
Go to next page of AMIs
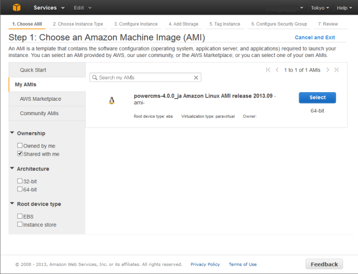328,70
